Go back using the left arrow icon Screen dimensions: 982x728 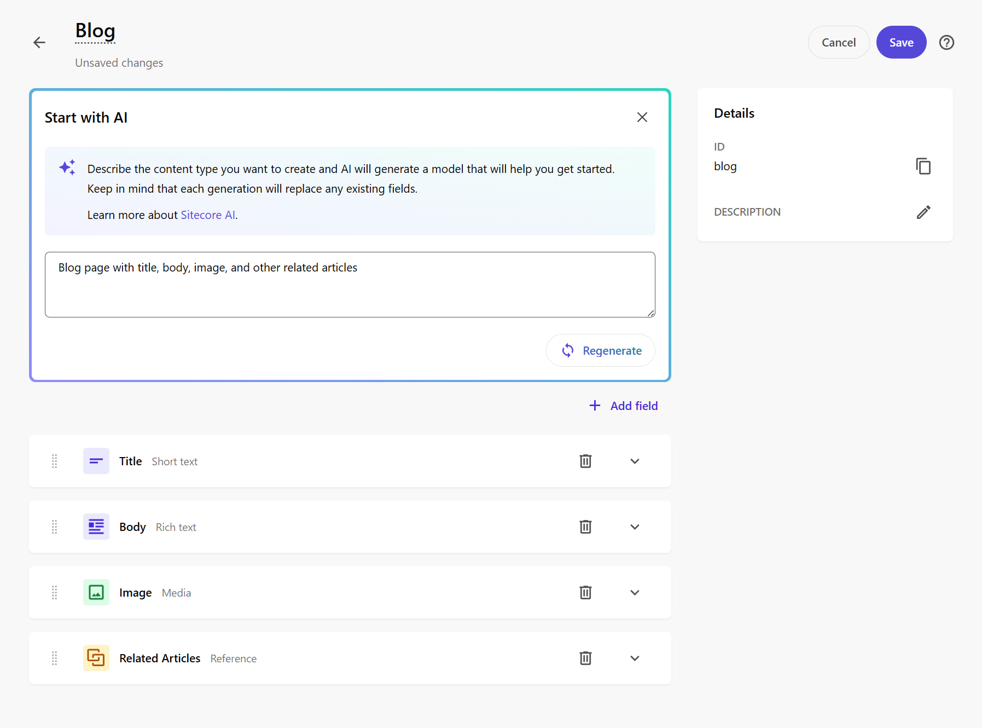click(x=39, y=42)
